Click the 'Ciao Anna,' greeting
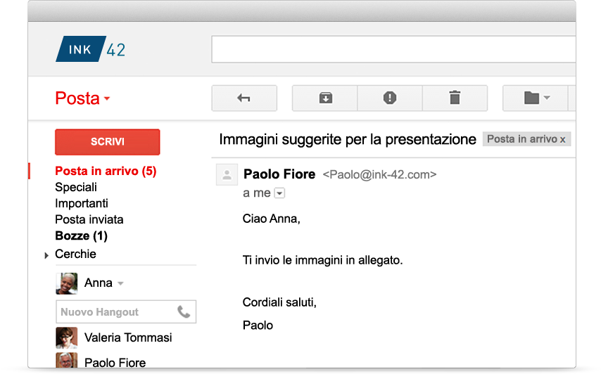The height and width of the screenshot is (374, 601). point(272,219)
